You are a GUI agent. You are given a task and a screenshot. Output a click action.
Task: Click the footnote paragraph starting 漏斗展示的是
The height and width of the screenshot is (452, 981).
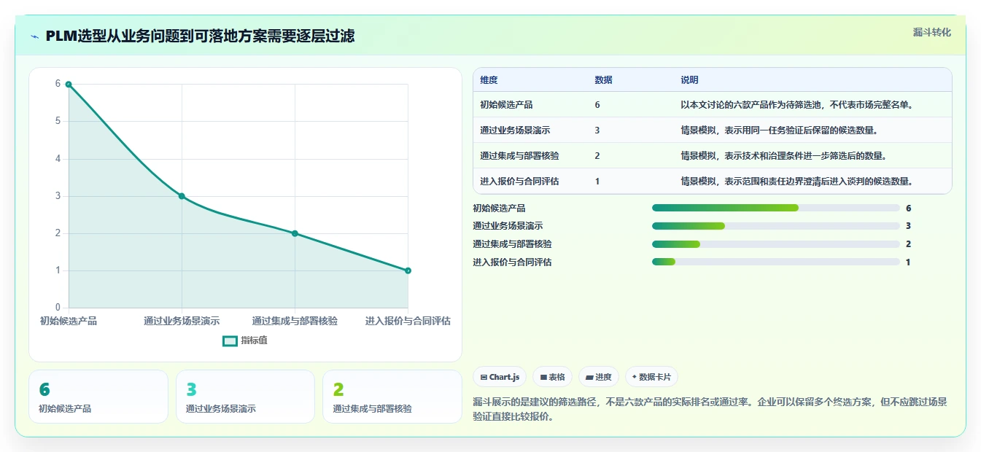pos(710,410)
